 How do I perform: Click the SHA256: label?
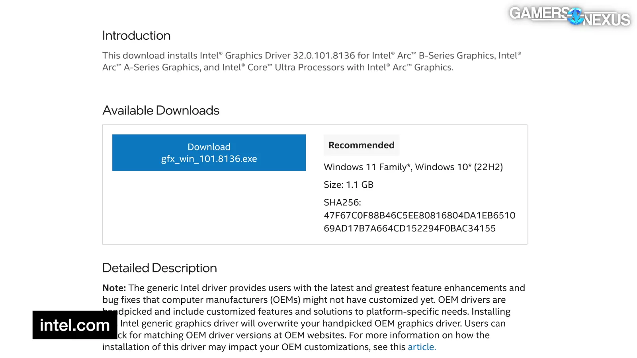[342, 202]
